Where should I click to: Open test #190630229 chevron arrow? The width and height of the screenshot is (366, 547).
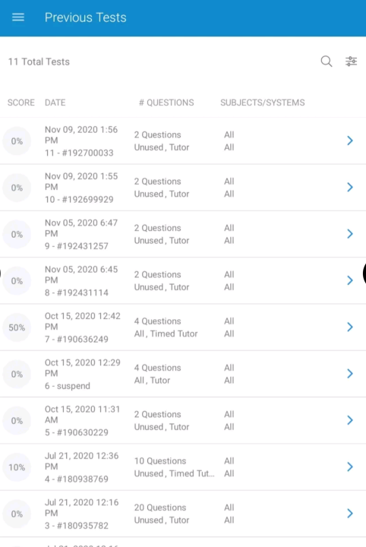pos(350,420)
